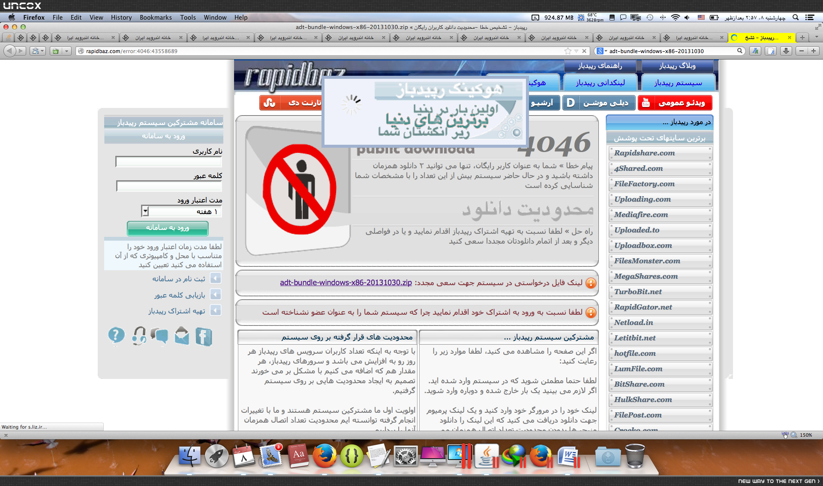Open the Tools menu
This screenshot has height=486, width=823.
pos(188,18)
